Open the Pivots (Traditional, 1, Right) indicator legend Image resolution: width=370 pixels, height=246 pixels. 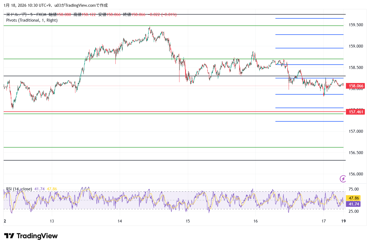pyautogui.click(x=32, y=20)
